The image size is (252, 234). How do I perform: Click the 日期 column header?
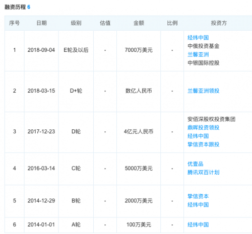pyautogui.click(x=41, y=23)
